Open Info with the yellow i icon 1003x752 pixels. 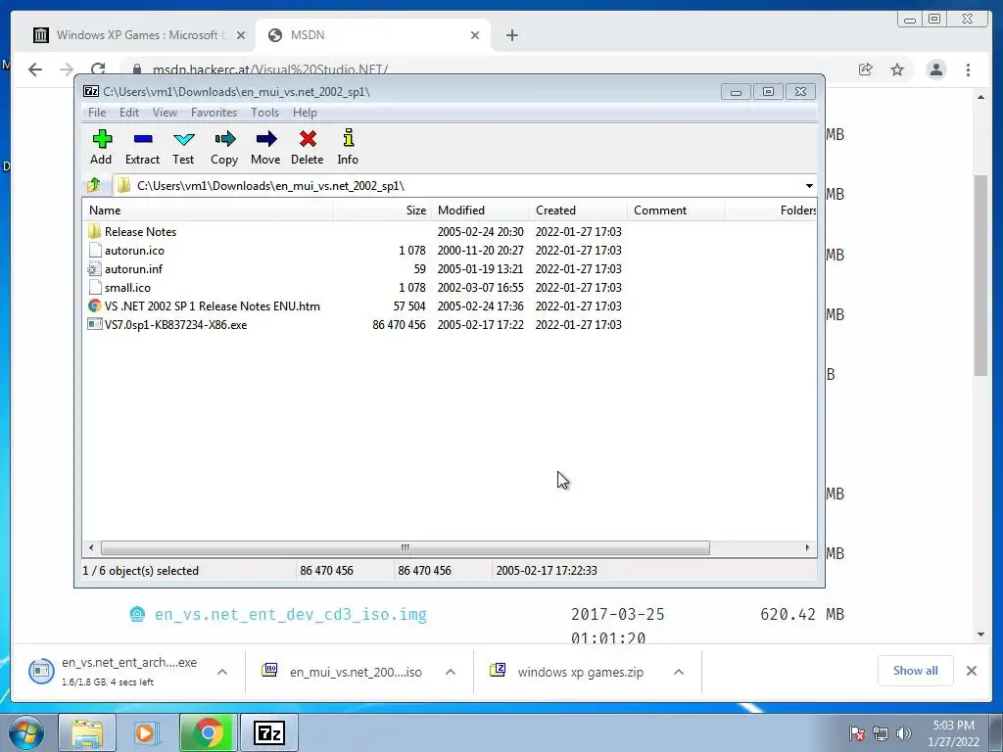pos(348,148)
